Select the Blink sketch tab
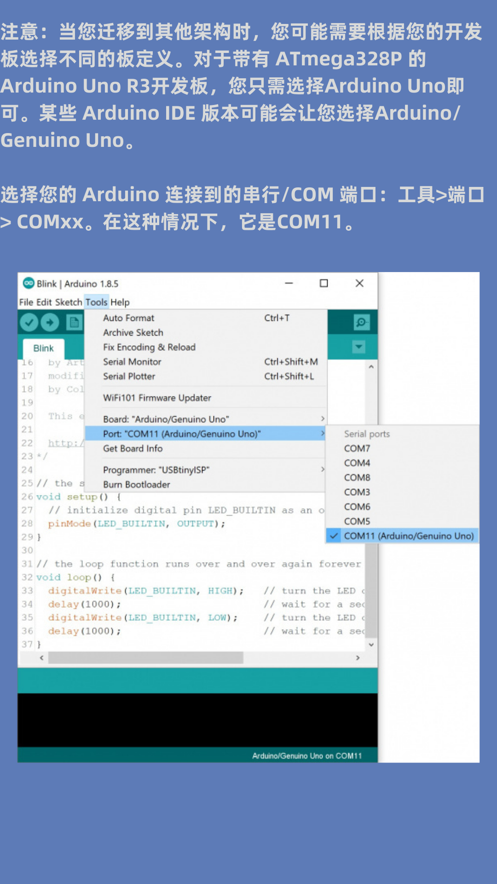497x884 pixels. (44, 348)
